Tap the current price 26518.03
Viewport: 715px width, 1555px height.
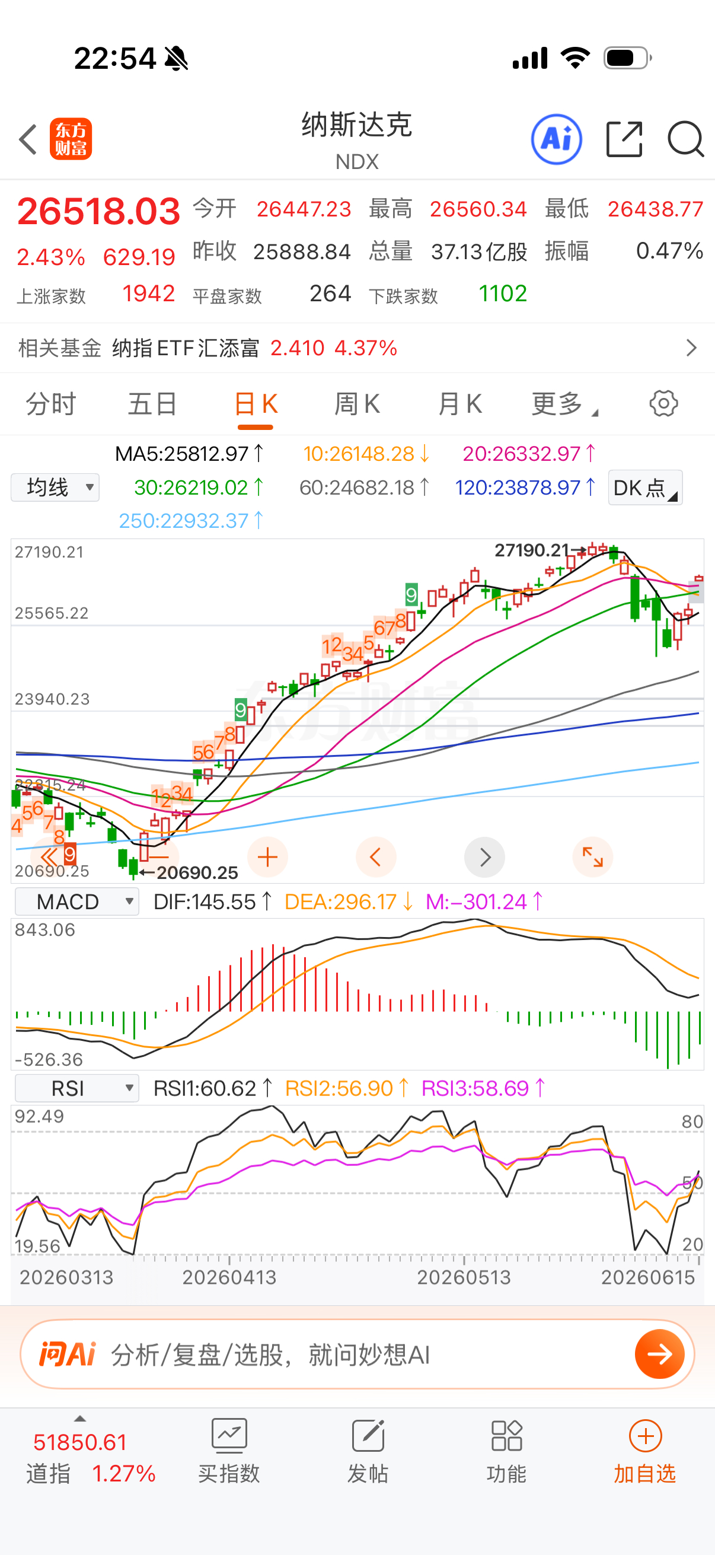98,212
